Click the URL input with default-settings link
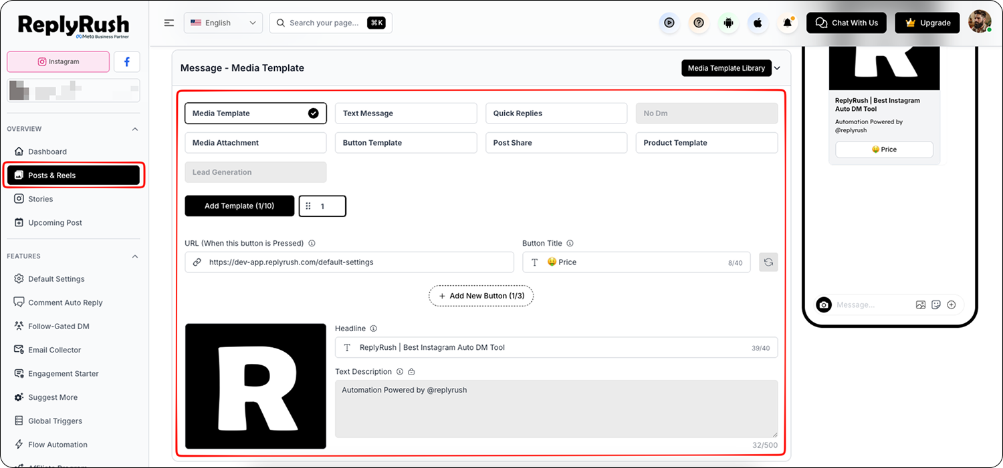1003x468 pixels. (349, 262)
